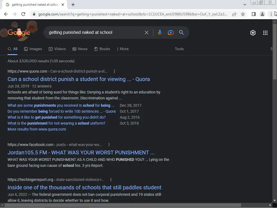Open Google quick settings gear
Image resolution: width=277 pixels, height=208 pixels.
[253, 33]
